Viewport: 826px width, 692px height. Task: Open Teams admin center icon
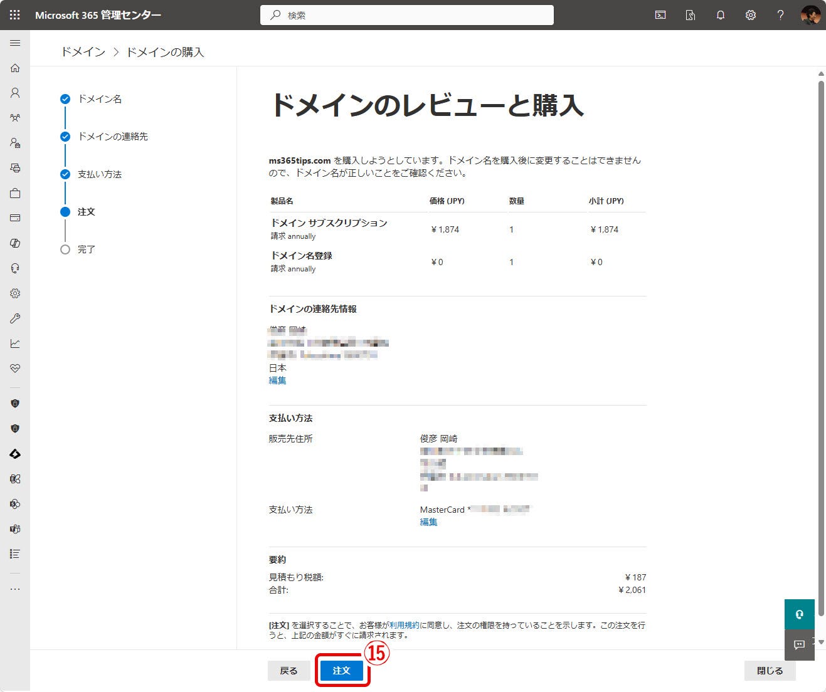15,529
